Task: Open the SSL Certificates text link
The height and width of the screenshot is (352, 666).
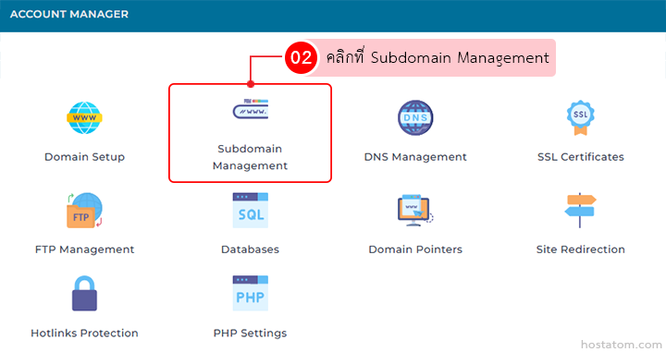Action: (581, 157)
